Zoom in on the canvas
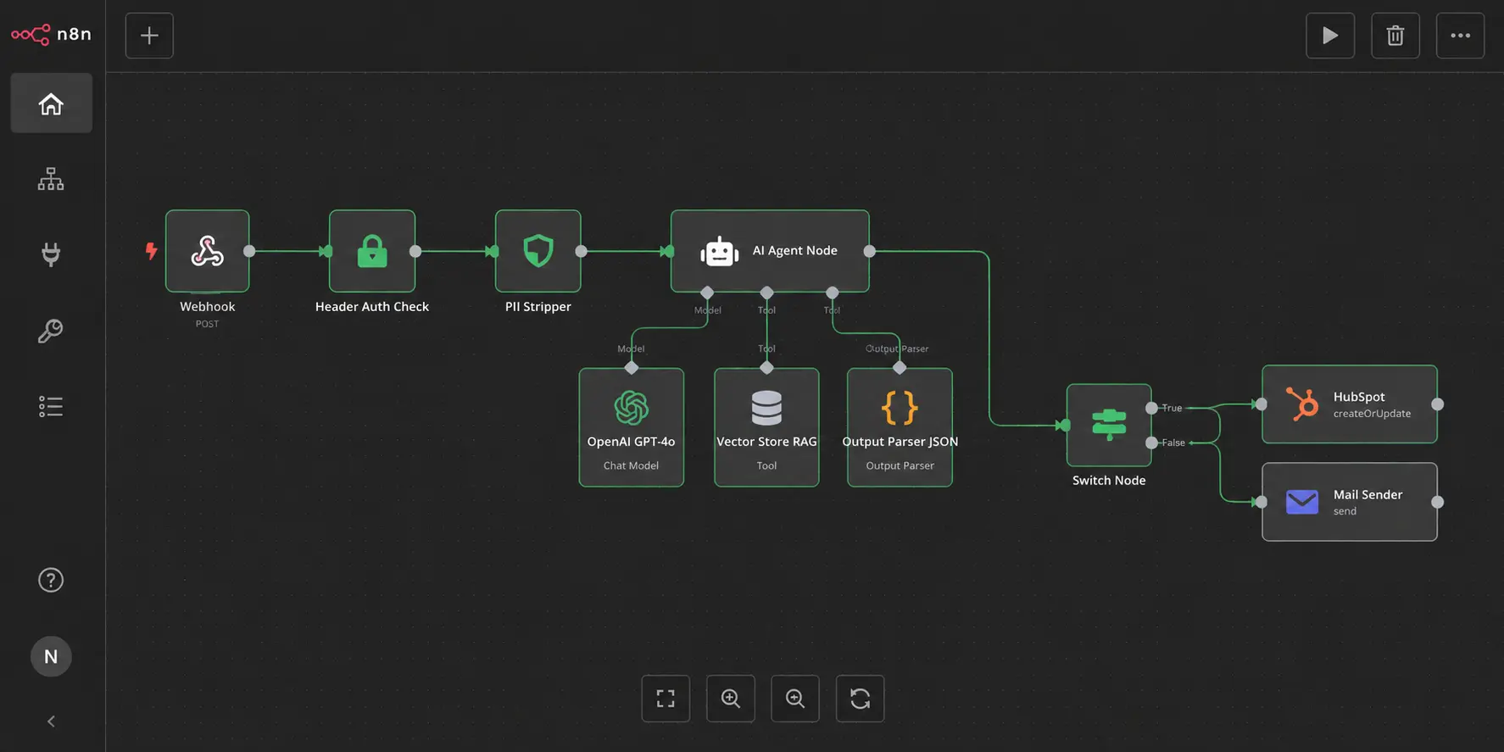The image size is (1504, 752). [x=731, y=699]
